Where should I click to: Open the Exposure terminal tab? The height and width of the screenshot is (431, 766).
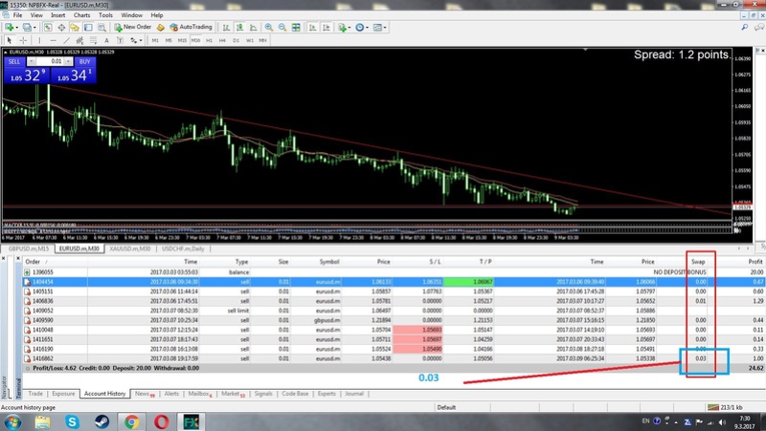pyautogui.click(x=63, y=394)
